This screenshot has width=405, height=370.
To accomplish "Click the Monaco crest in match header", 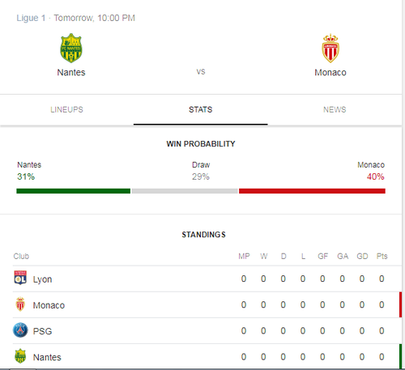I will [x=330, y=48].
